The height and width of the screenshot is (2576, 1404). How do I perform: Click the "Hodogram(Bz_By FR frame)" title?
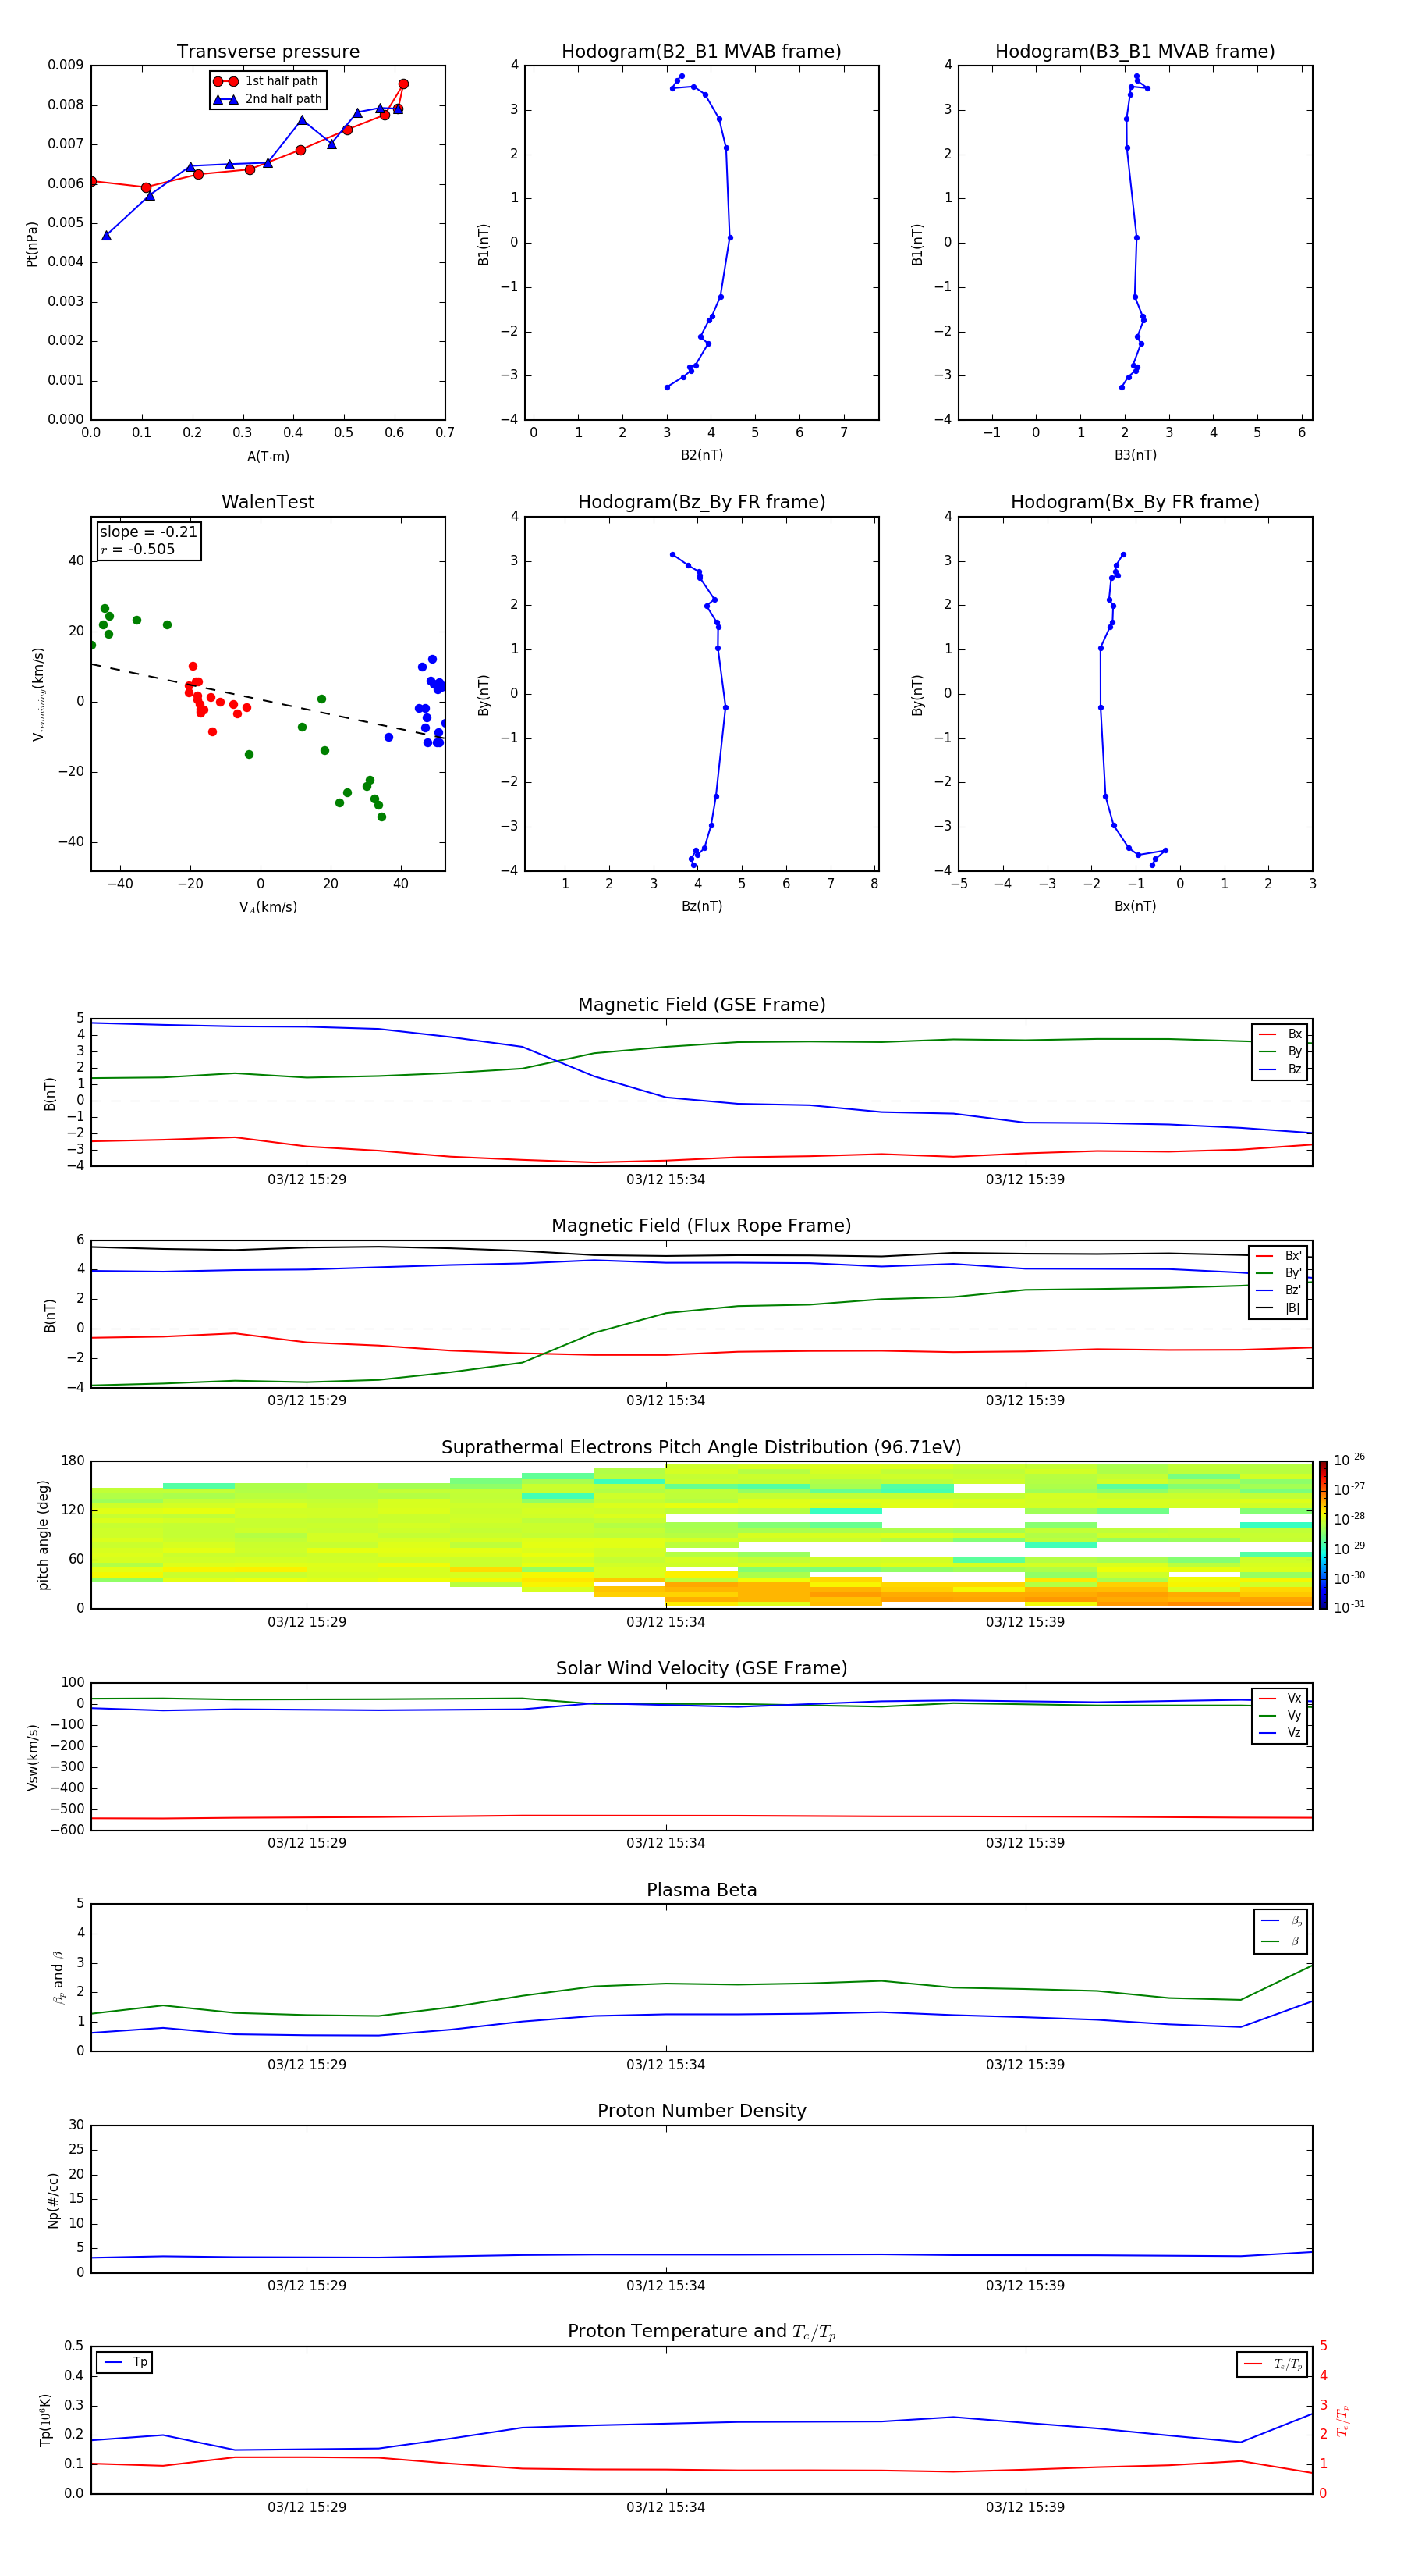(x=701, y=502)
